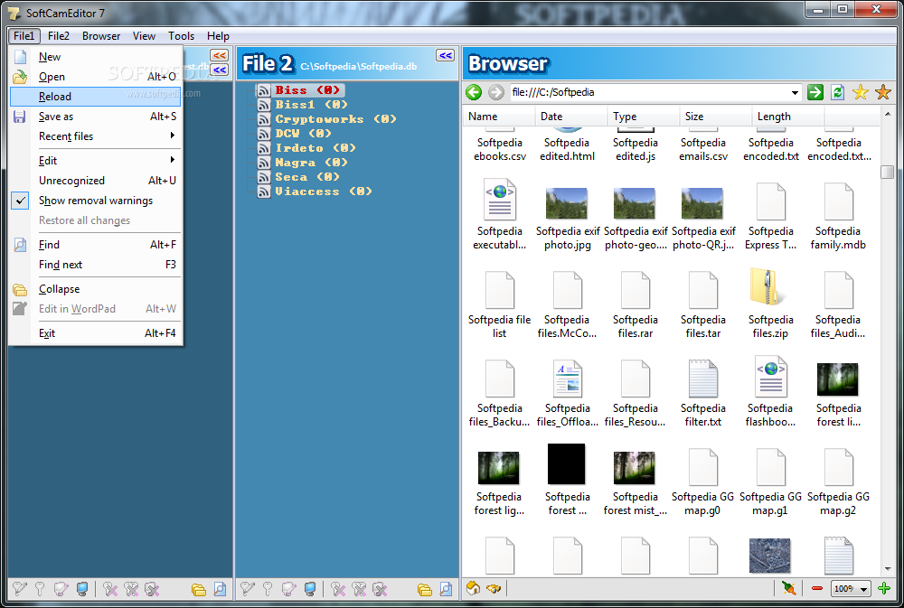This screenshot has width=904, height=608.
Task: Expand the Edit submenu in File1 menu
Action: coord(96,161)
